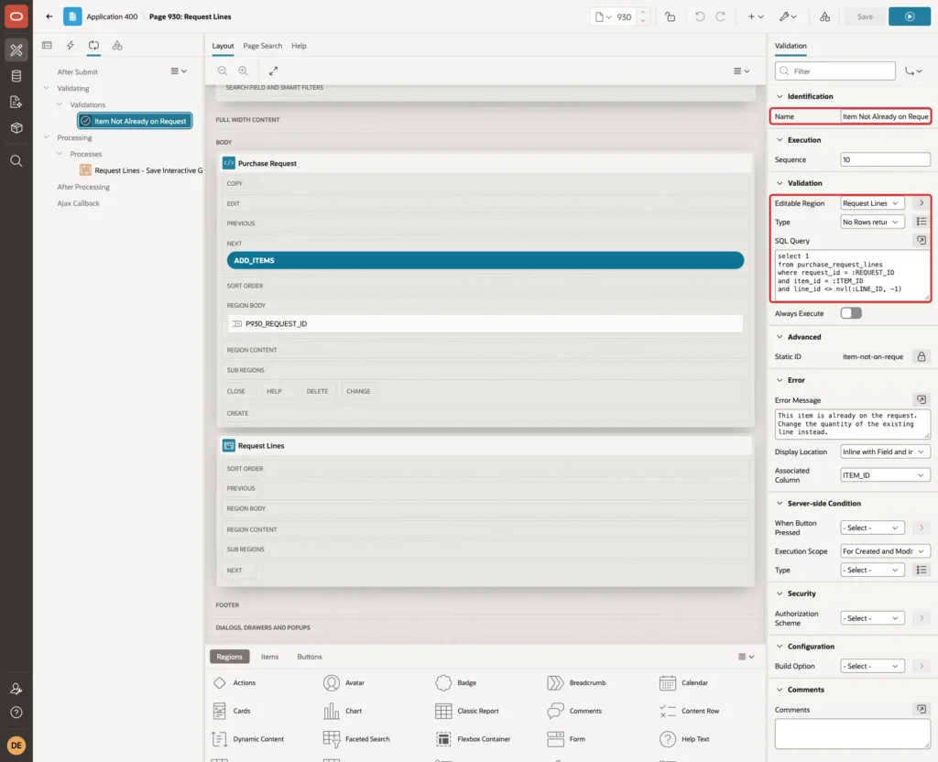This screenshot has height=762, width=938.
Task: Click the Oracle APEX home logo
Action: (x=16, y=16)
